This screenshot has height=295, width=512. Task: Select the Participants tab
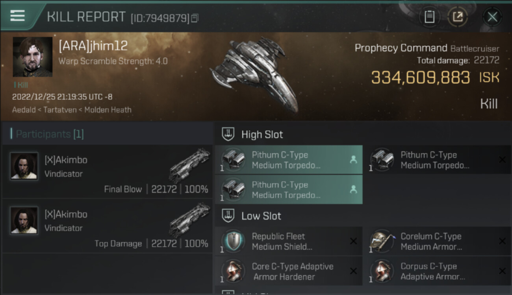(50, 134)
